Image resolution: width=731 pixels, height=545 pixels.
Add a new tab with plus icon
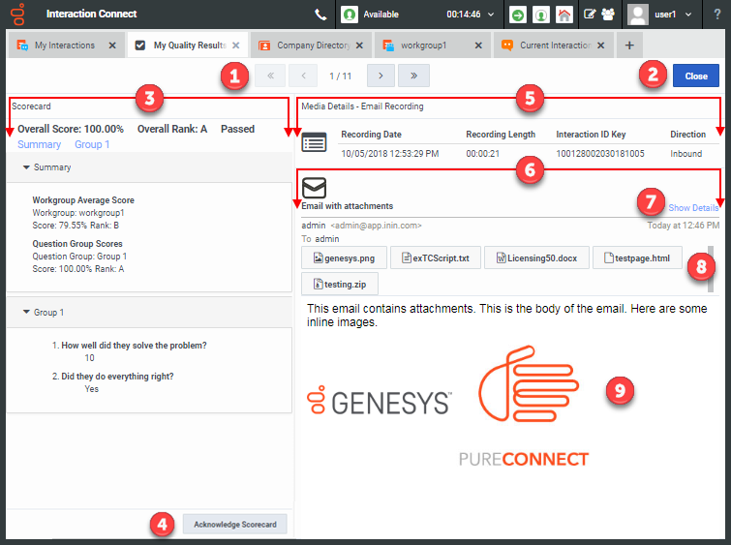pyautogui.click(x=629, y=45)
